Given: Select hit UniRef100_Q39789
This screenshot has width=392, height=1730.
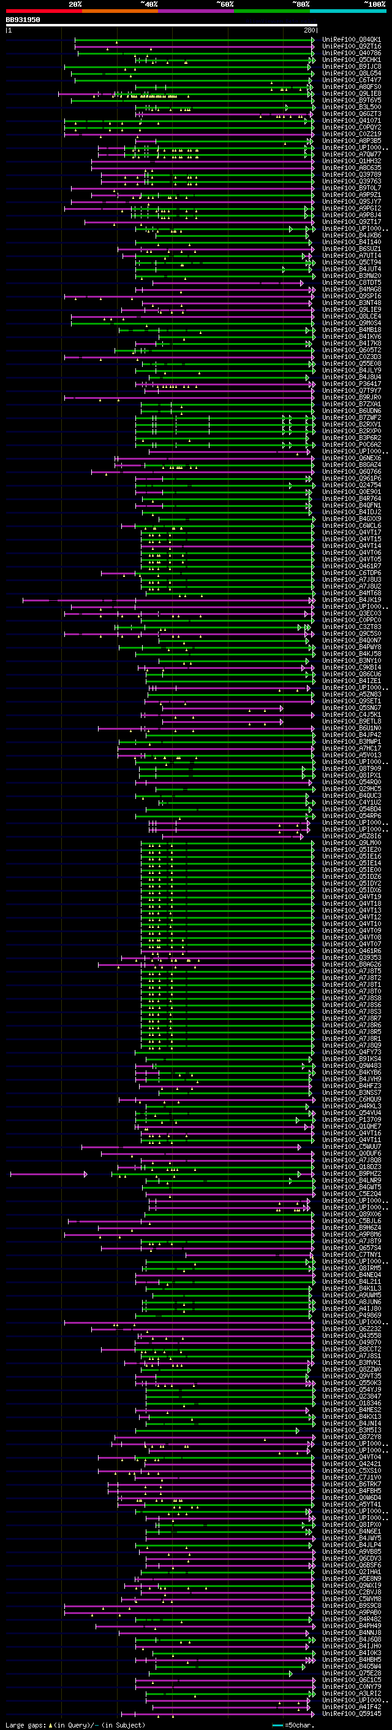Looking at the screenshot, I should tap(352, 175).
